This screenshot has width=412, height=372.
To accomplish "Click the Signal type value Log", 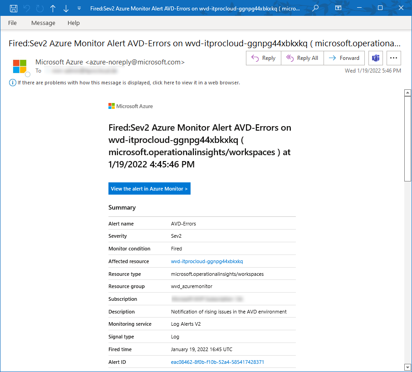I will [175, 337].
